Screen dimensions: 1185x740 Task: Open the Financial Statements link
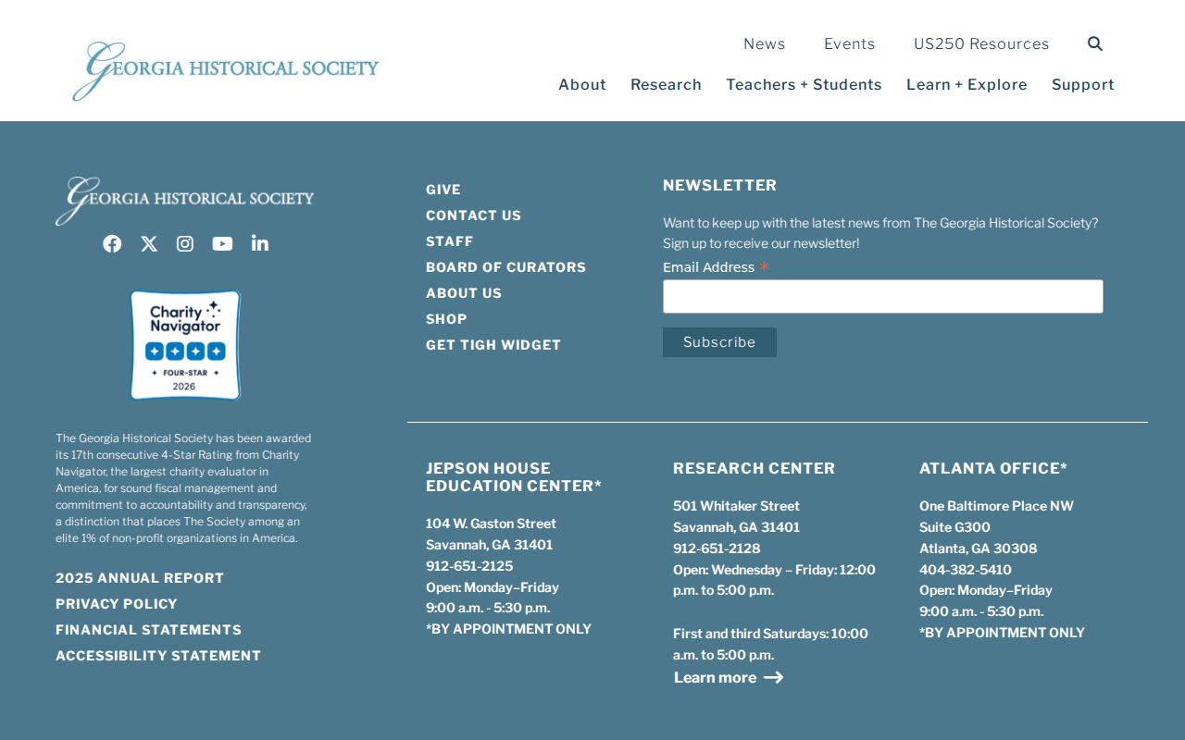[x=148, y=630]
